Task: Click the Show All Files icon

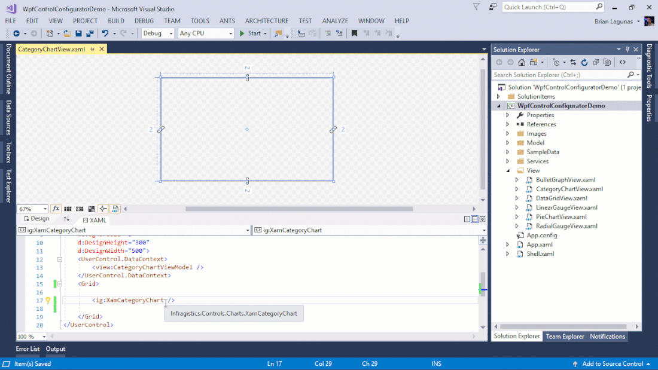Action: (607, 63)
